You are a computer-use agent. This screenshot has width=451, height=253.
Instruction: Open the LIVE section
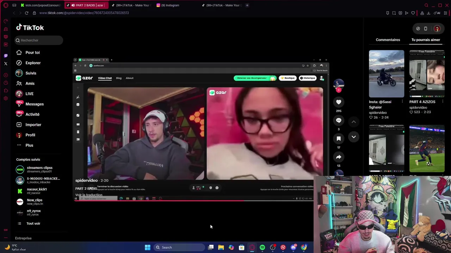click(29, 94)
